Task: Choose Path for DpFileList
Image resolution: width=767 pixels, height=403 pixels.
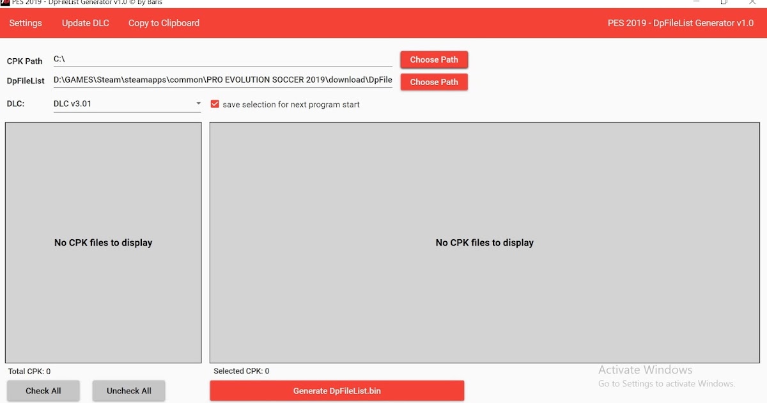Action: click(x=434, y=82)
